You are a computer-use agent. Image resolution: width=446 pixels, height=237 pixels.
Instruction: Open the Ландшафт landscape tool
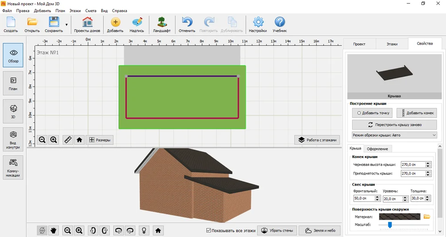click(161, 24)
